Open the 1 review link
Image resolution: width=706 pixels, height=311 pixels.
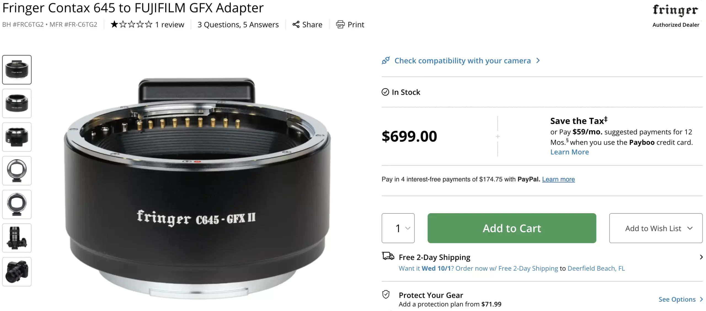[169, 25]
